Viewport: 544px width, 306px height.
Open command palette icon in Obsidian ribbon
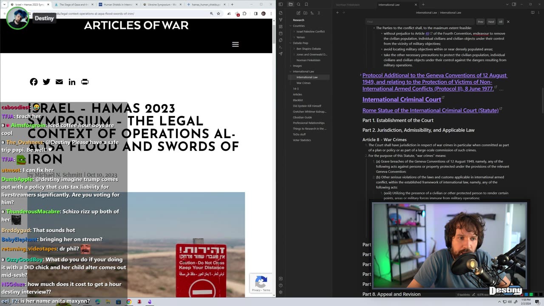[280, 47]
